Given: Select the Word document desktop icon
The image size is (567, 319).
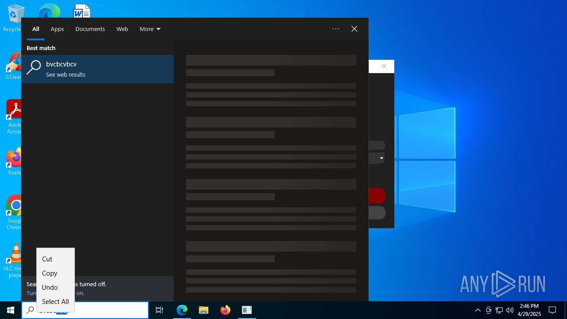Looking at the screenshot, I should click(x=82, y=11).
